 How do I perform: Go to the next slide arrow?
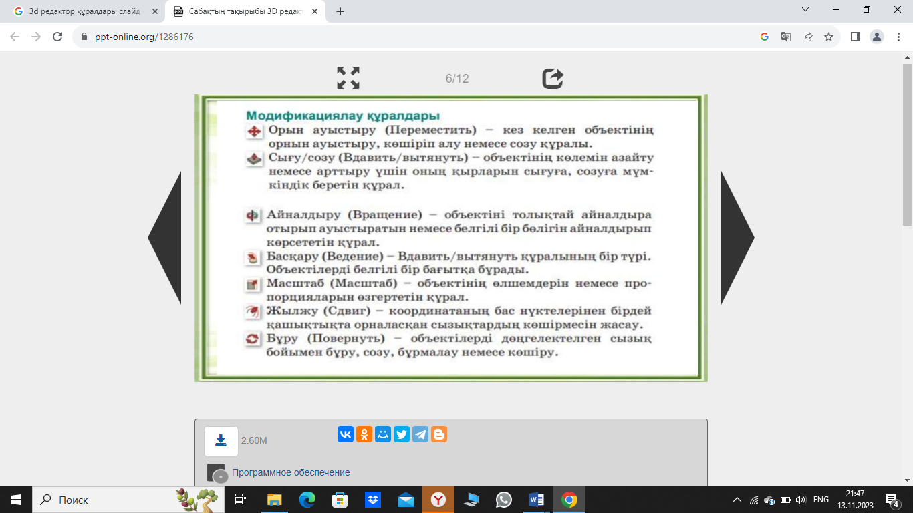click(x=738, y=238)
